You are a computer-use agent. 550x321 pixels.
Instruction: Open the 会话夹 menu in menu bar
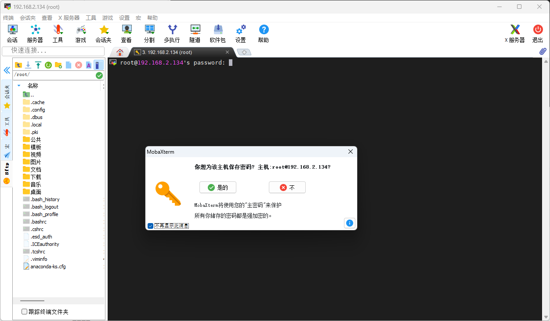(x=28, y=18)
